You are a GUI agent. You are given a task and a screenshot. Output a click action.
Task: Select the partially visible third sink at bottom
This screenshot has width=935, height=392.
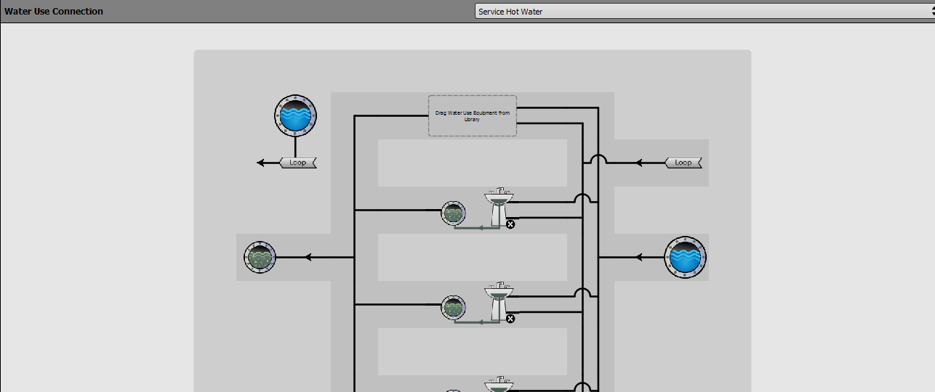499,384
